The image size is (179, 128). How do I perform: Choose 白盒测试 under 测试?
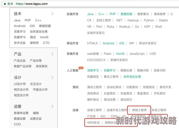click(110, 94)
